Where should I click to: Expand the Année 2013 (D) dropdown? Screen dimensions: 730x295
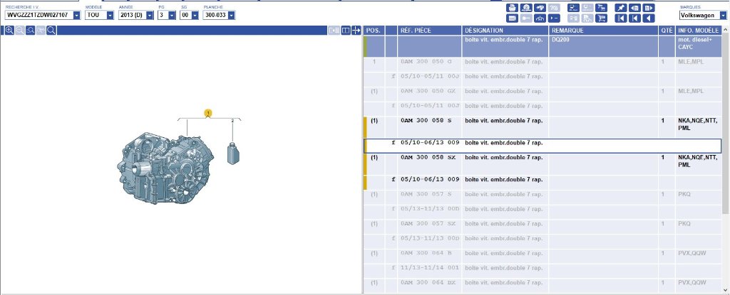[x=150, y=15]
